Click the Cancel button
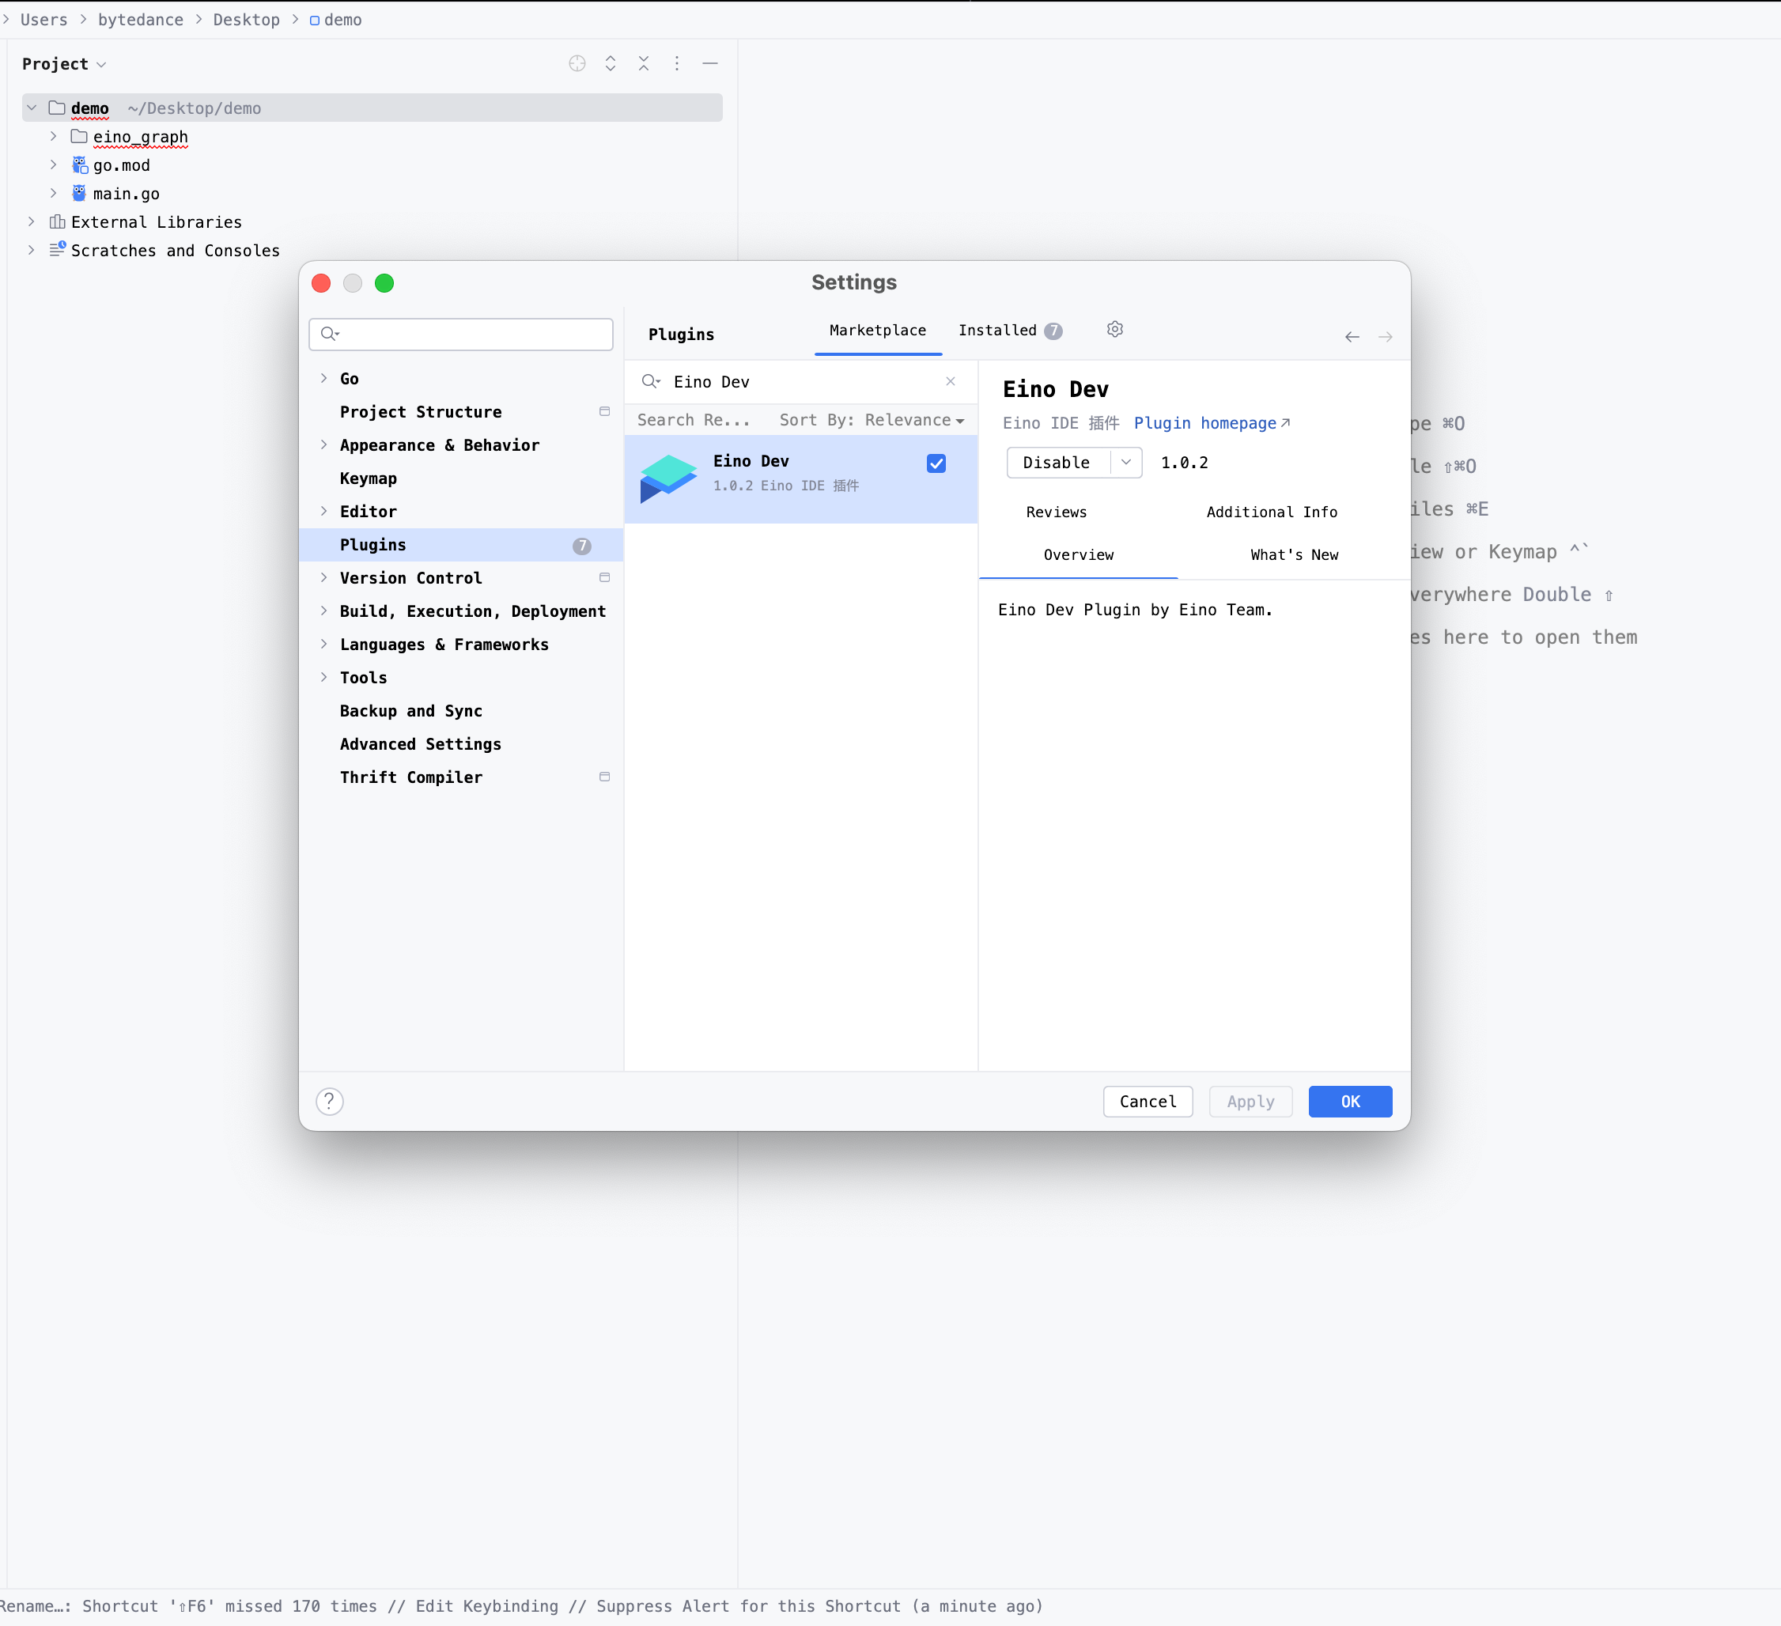Viewport: 1781px width, 1626px height. click(1147, 1102)
